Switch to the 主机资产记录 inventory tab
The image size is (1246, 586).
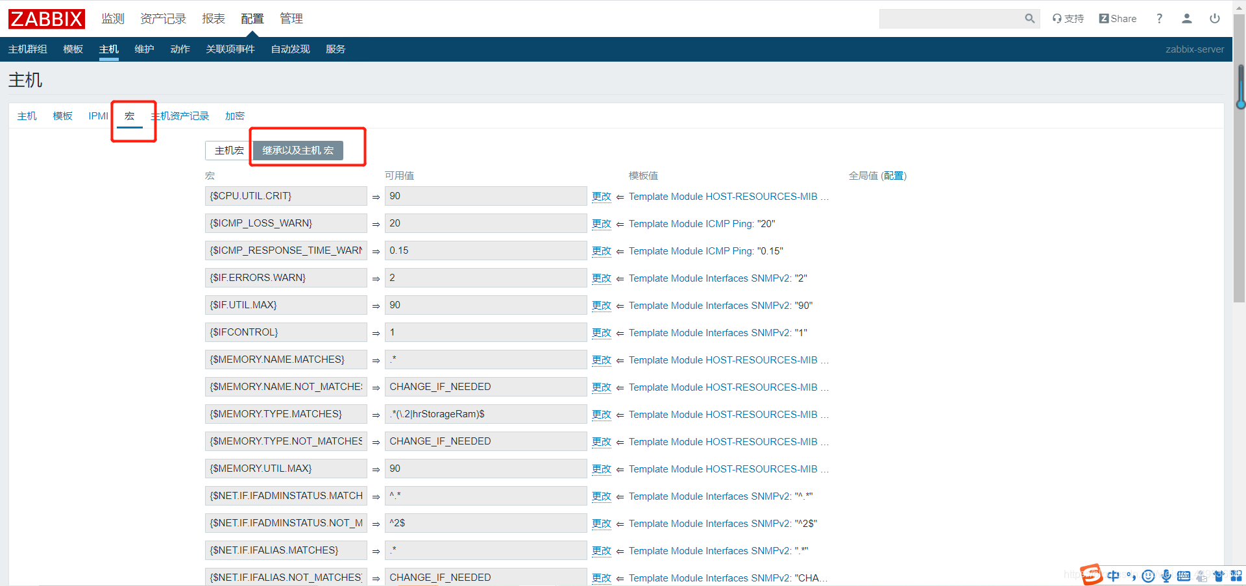click(180, 116)
